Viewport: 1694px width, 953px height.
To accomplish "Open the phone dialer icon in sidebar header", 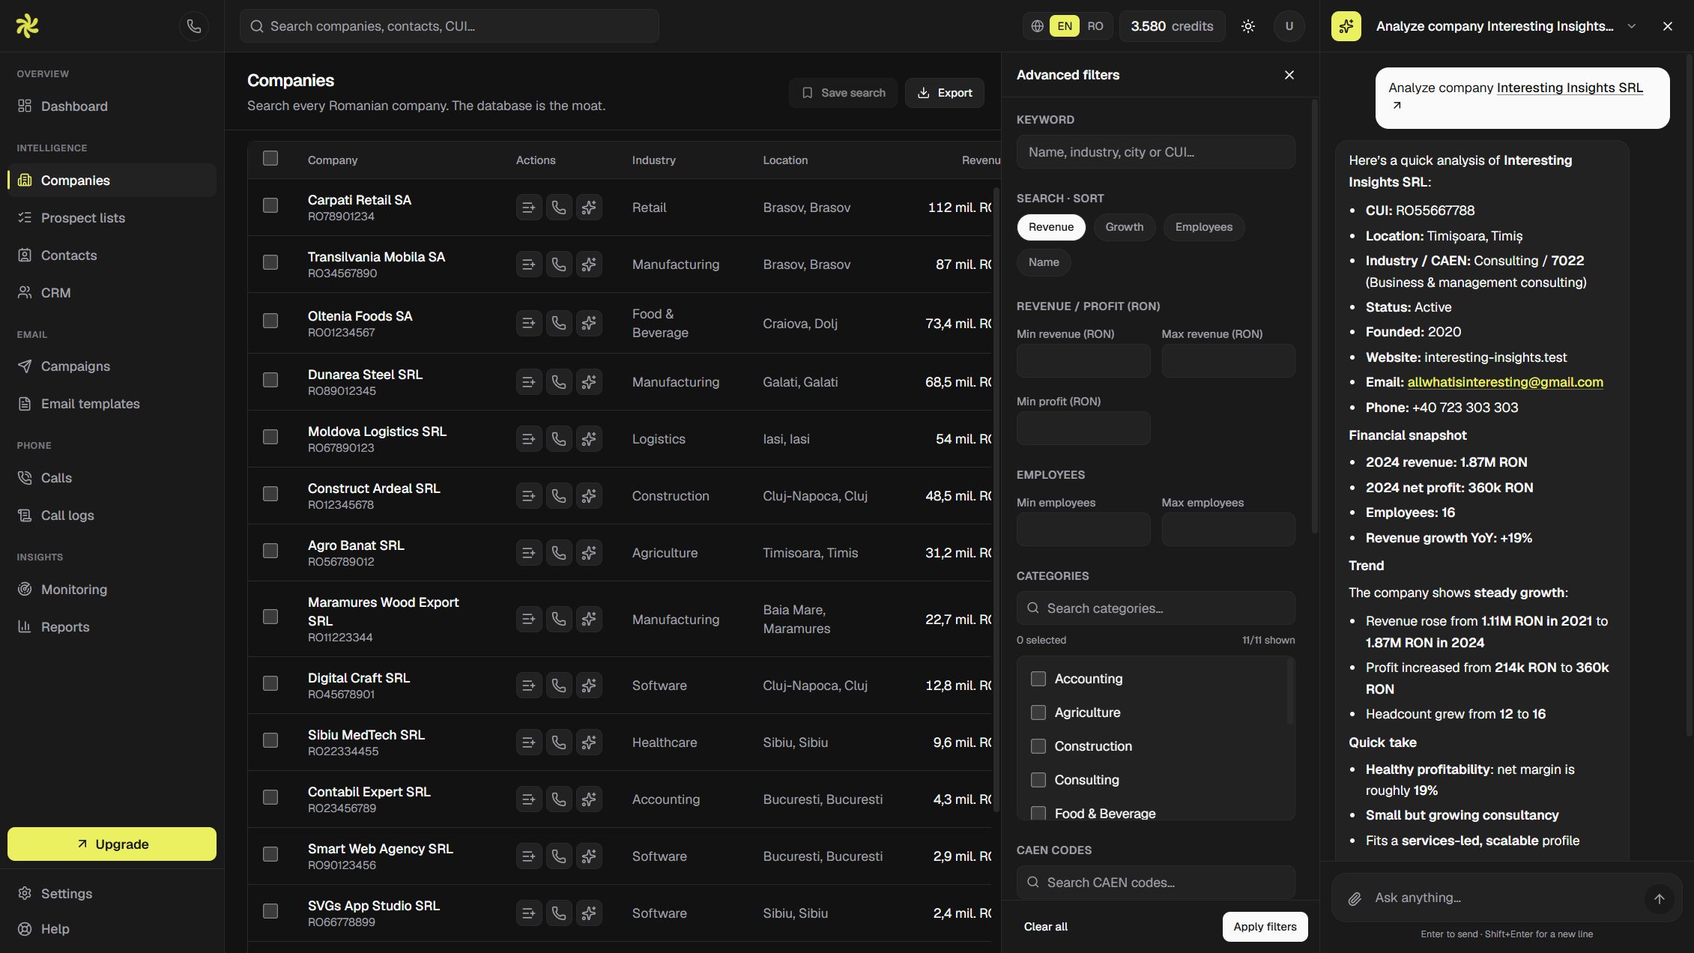I will tap(194, 26).
